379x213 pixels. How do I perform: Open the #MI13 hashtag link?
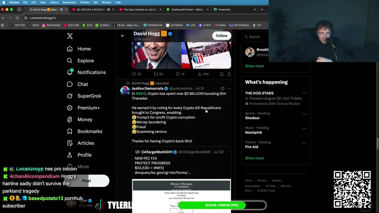tap(141, 93)
